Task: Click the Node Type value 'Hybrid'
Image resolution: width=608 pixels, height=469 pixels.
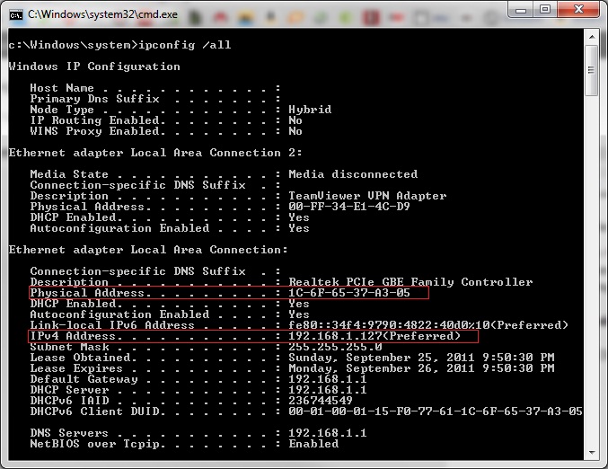Action: click(310, 110)
